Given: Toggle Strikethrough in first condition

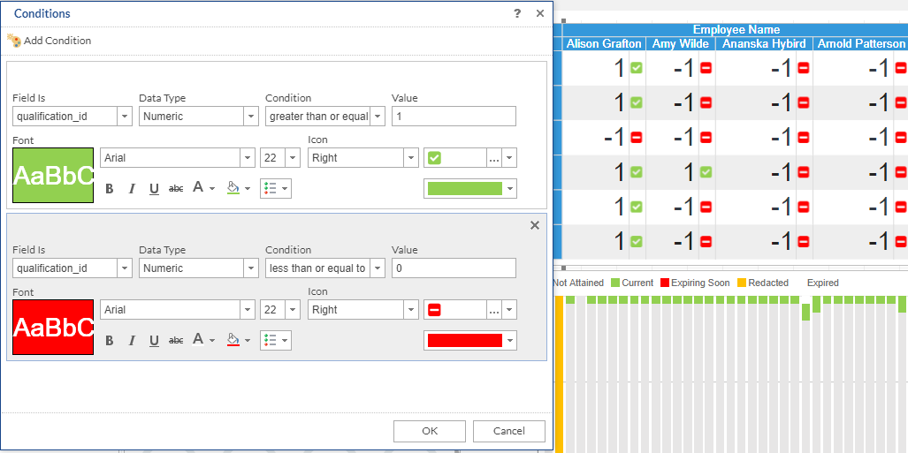Looking at the screenshot, I should click(176, 189).
